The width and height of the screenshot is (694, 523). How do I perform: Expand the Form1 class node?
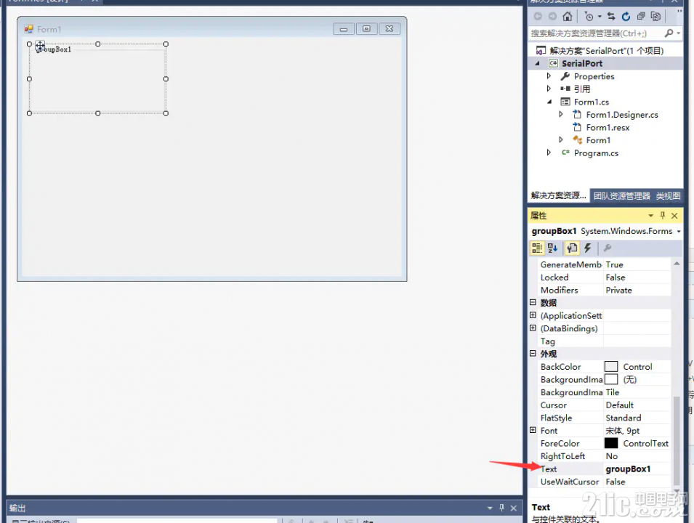click(x=561, y=139)
